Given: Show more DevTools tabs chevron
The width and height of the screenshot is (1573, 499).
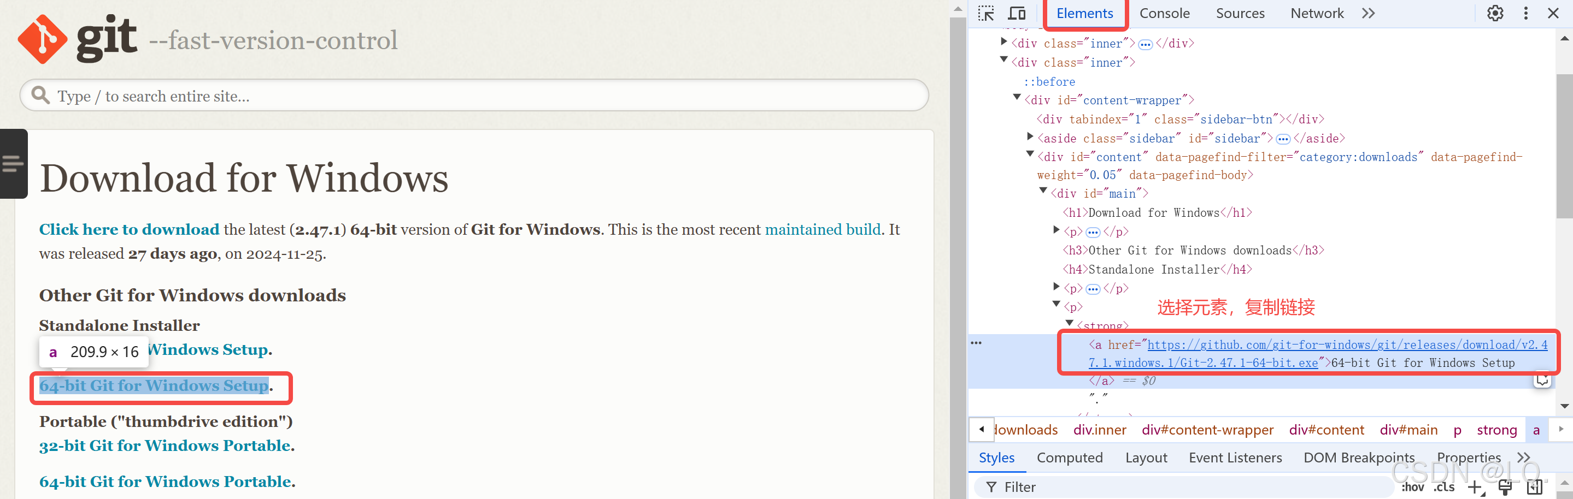Looking at the screenshot, I should point(1369,14).
